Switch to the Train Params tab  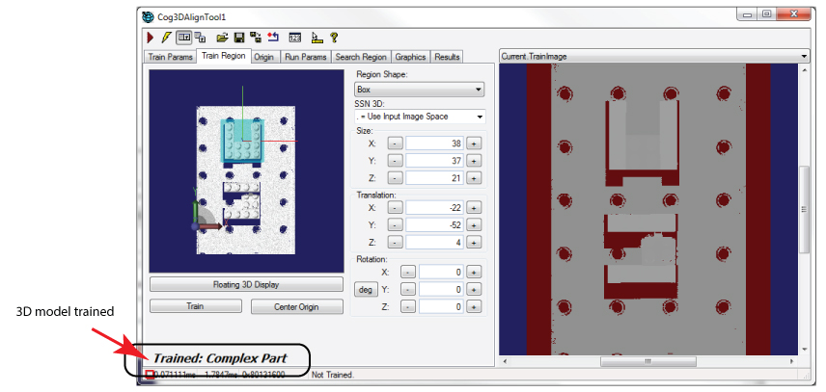[170, 58]
